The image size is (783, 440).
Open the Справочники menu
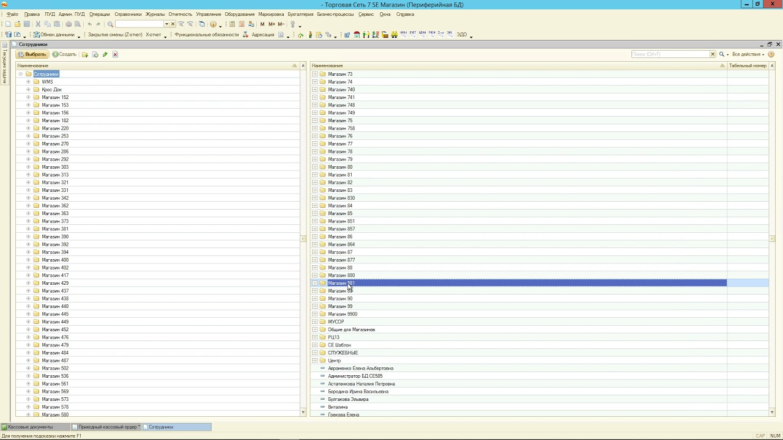pos(128,14)
